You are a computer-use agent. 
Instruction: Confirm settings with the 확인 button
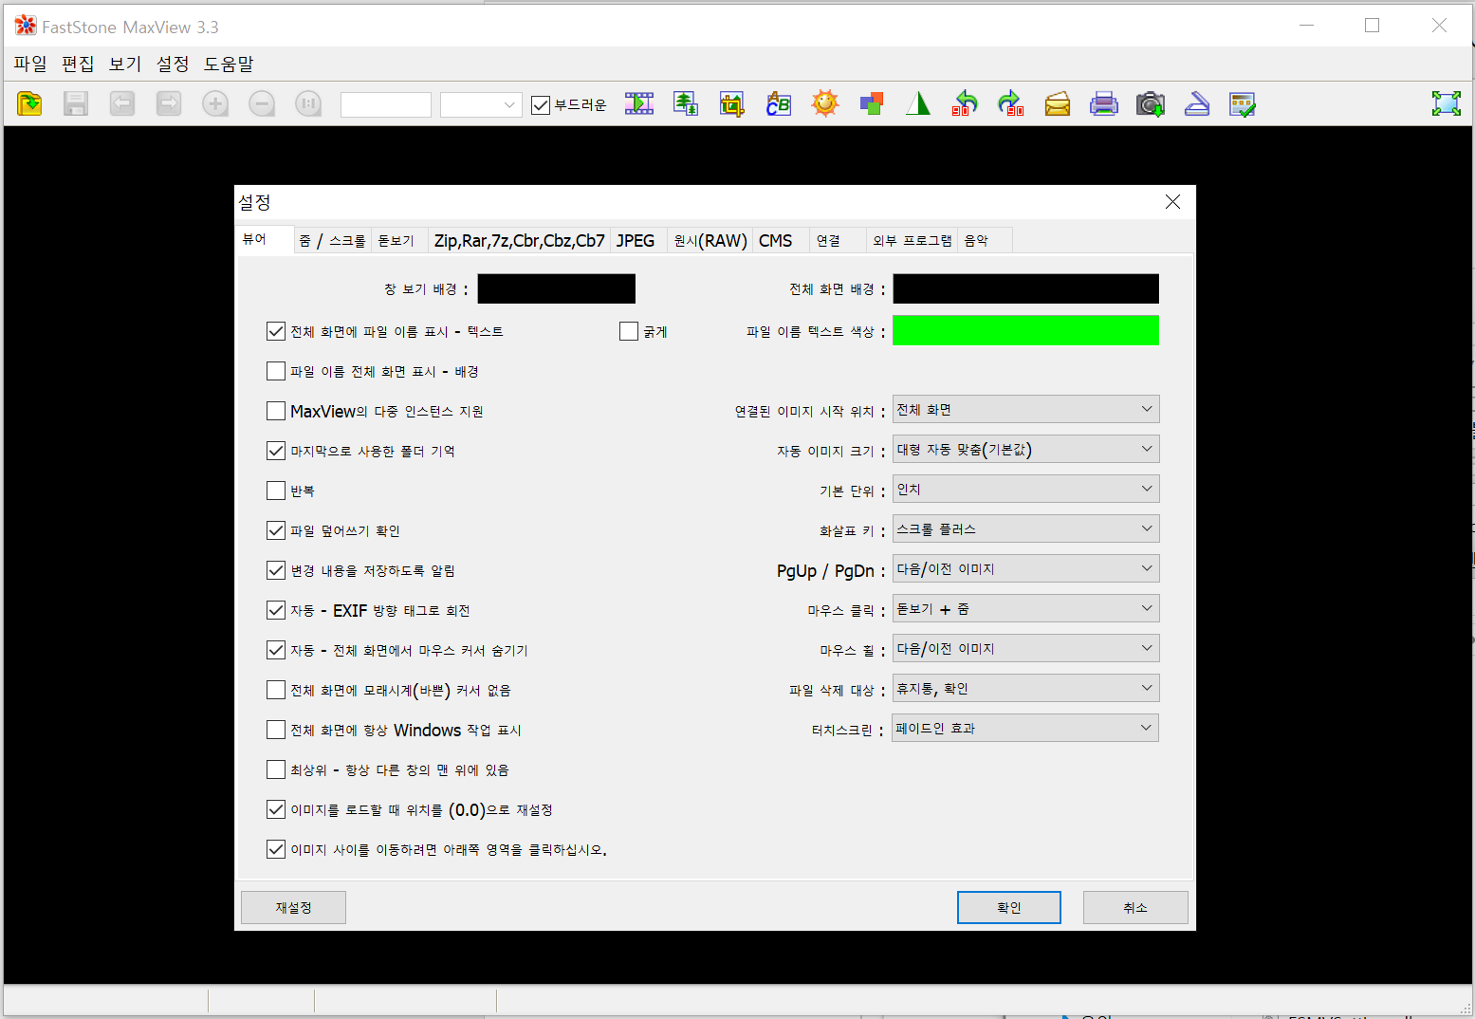1009,908
